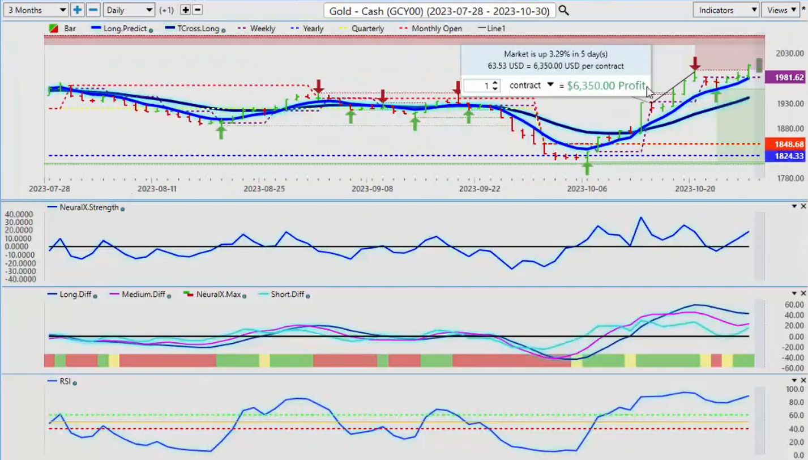Close the Long.Diff indicator panel
Viewport: 808px width, 460px height.
coord(803,293)
